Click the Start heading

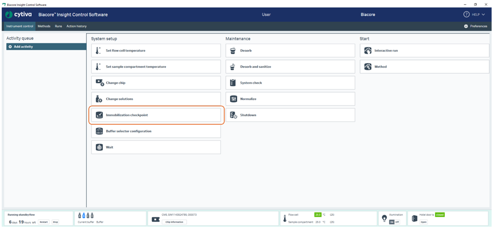pyautogui.click(x=364, y=39)
